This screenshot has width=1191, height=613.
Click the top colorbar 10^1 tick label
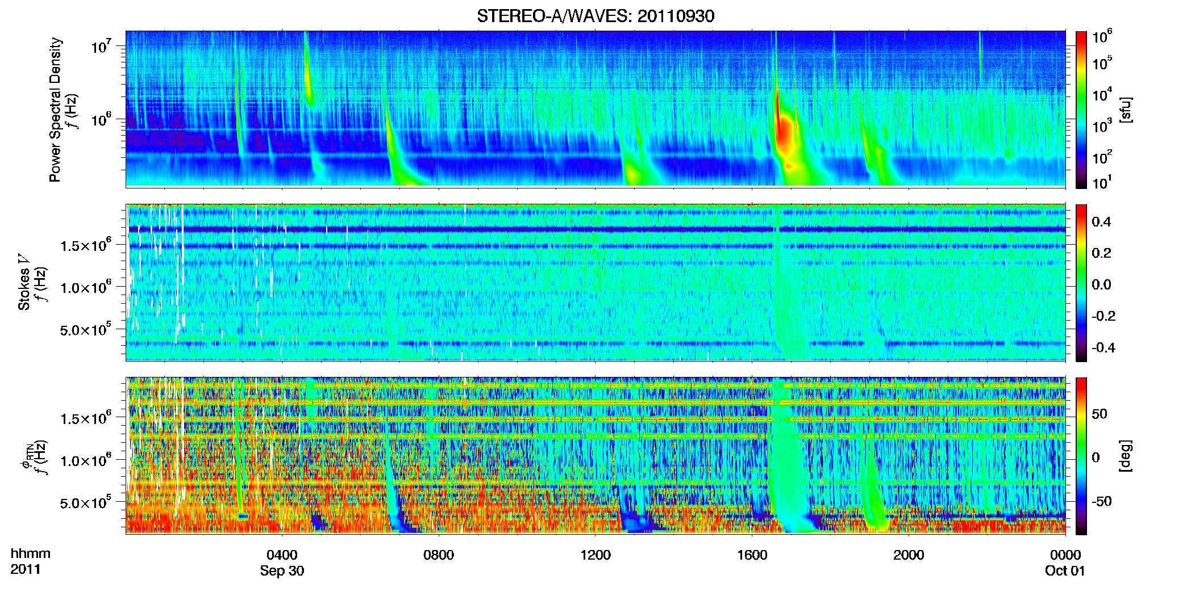click(x=1102, y=182)
